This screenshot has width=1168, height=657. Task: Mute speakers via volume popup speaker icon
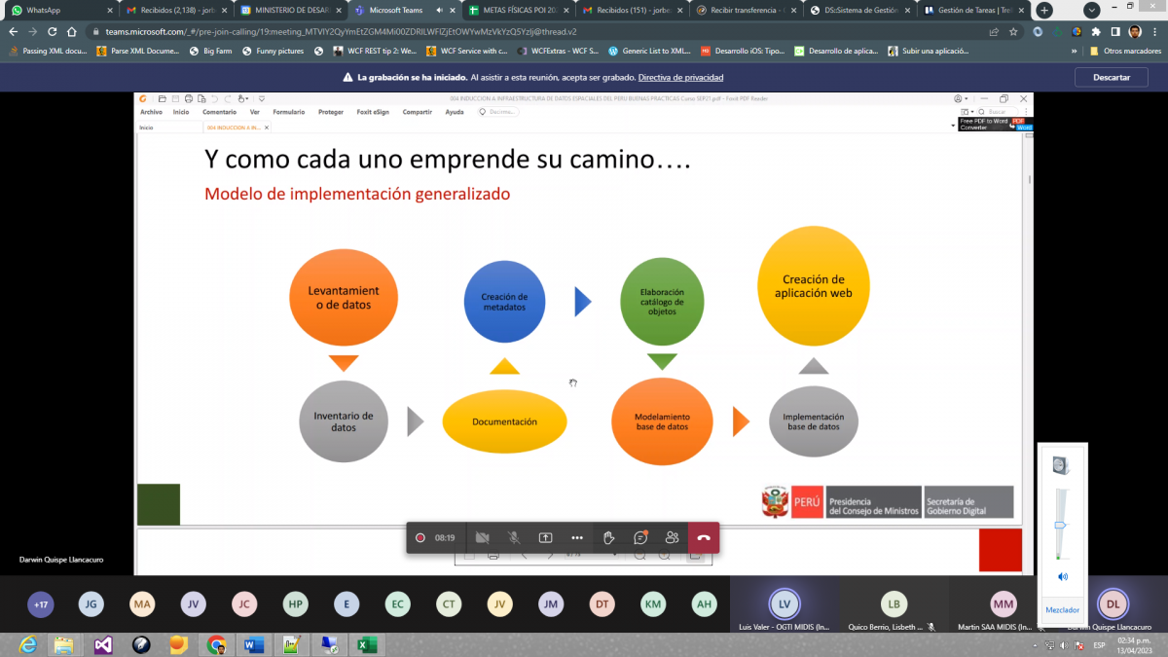[x=1062, y=577]
